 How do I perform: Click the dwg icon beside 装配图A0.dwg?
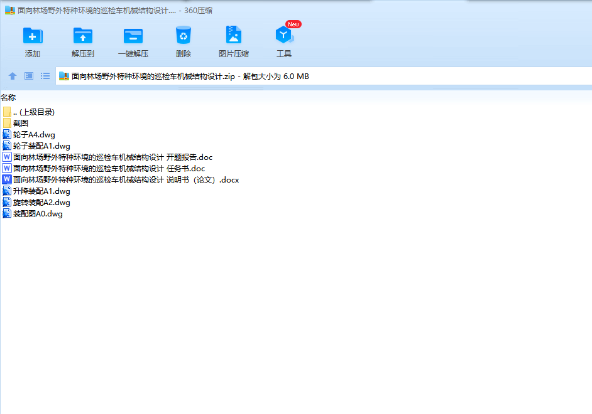[7, 214]
